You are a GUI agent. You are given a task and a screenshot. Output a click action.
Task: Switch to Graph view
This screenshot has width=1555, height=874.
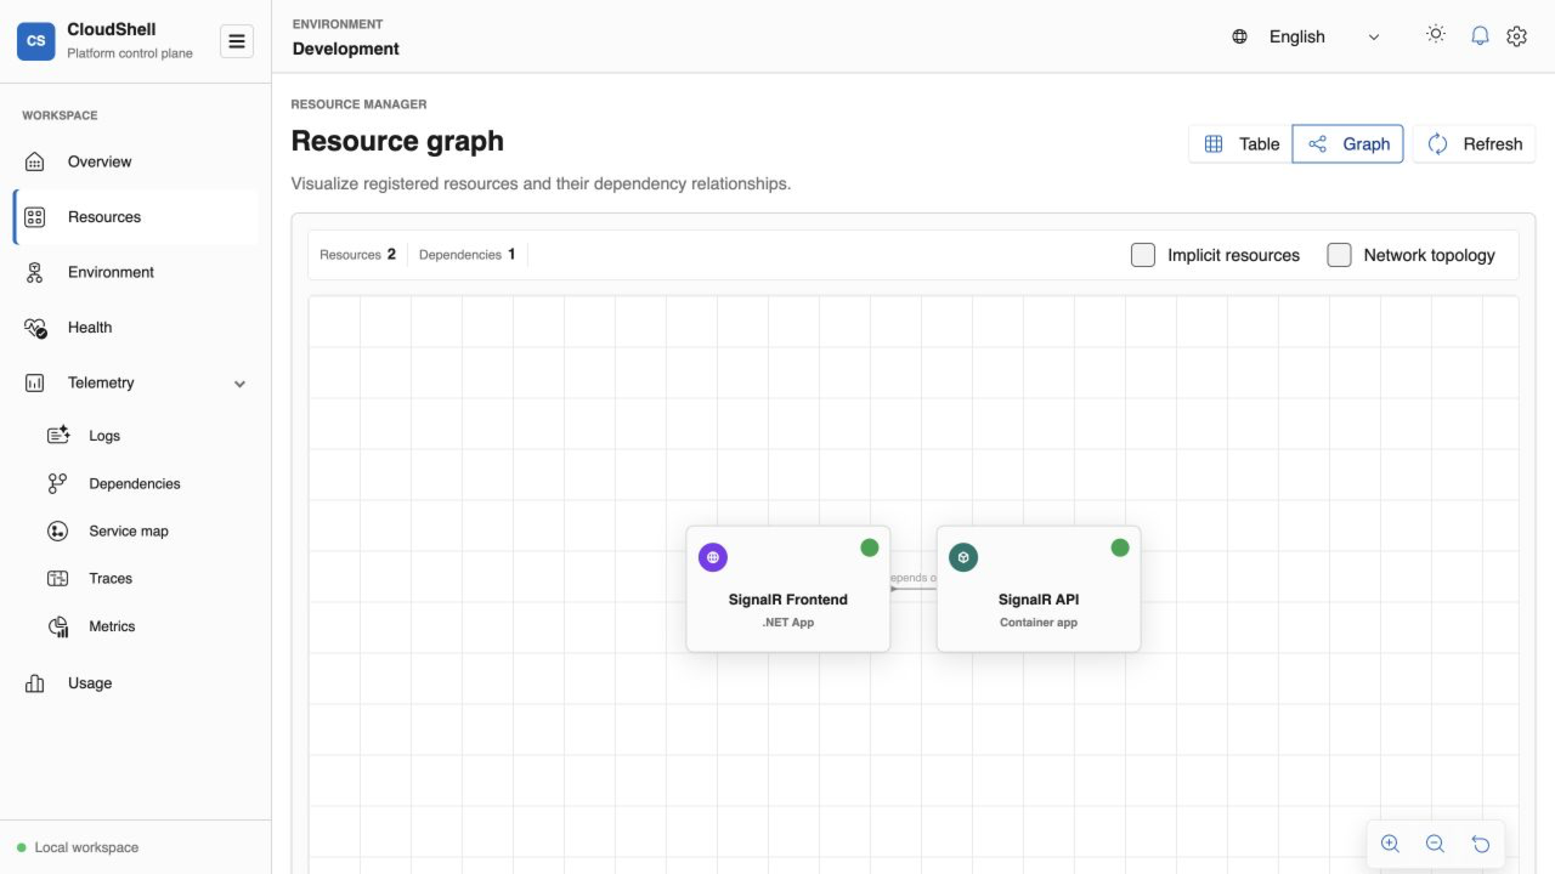pos(1348,144)
